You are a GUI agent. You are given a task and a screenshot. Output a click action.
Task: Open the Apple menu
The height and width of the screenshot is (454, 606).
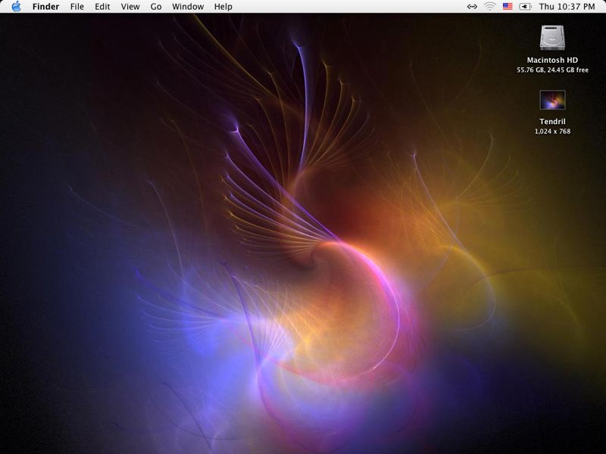(16, 7)
